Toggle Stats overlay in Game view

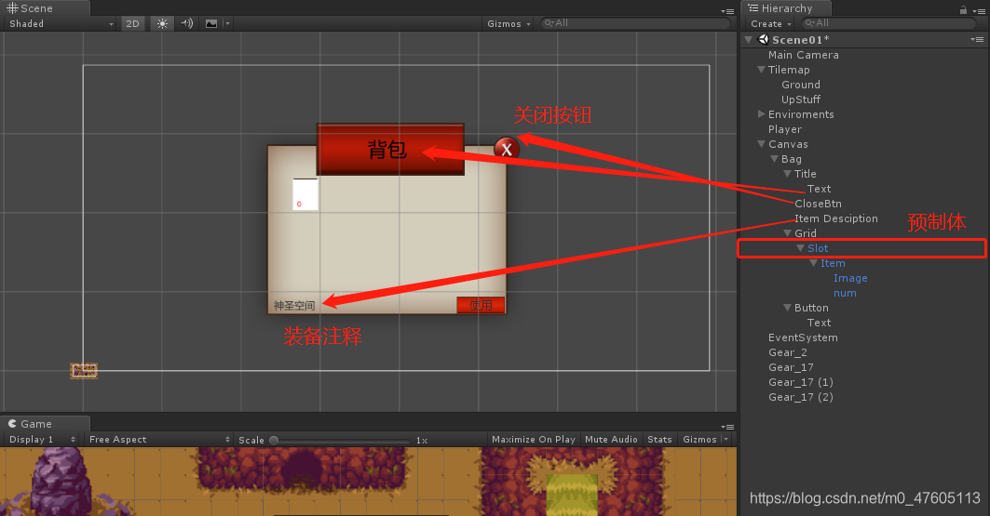click(x=659, y=439)
